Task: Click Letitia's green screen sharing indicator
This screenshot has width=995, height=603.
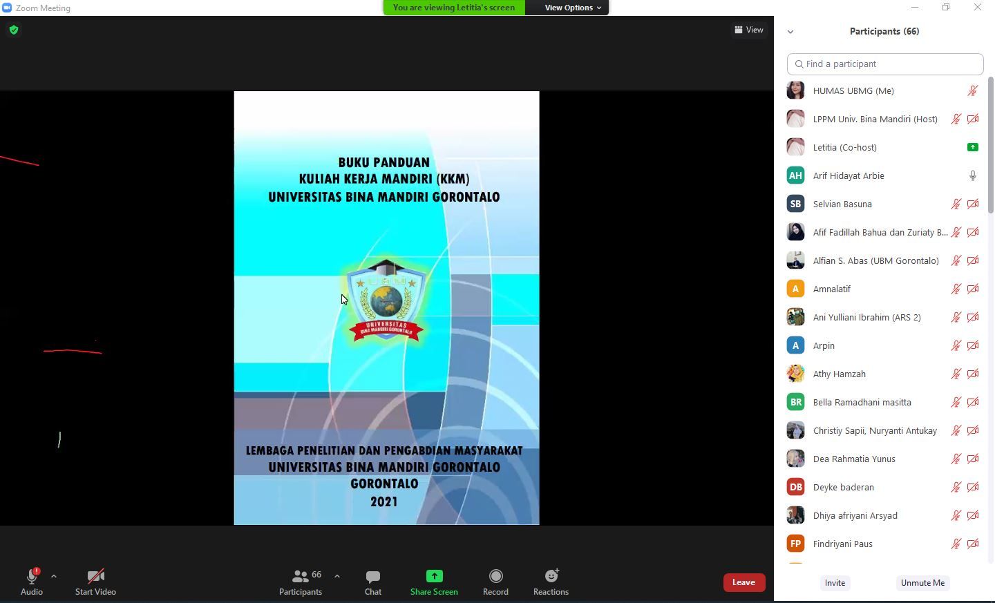Action: (972, 147)
